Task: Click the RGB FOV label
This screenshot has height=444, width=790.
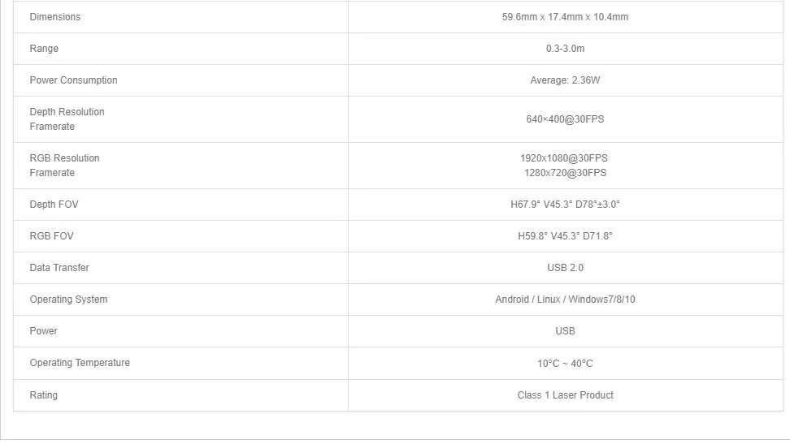Action: (x=51, y=236)
